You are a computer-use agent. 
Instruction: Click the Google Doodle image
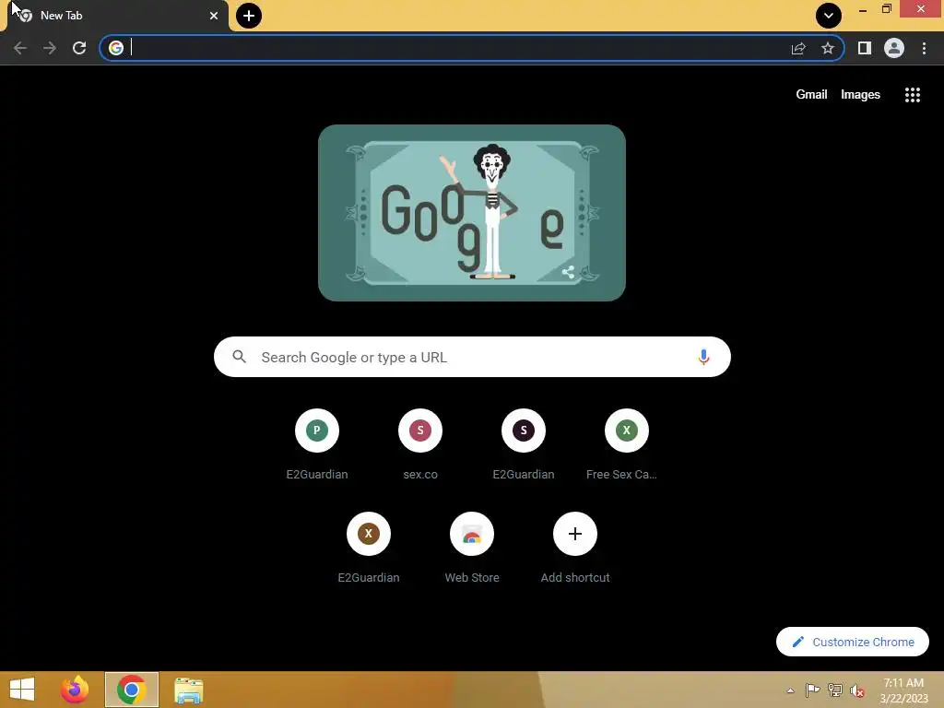[472, 213]
